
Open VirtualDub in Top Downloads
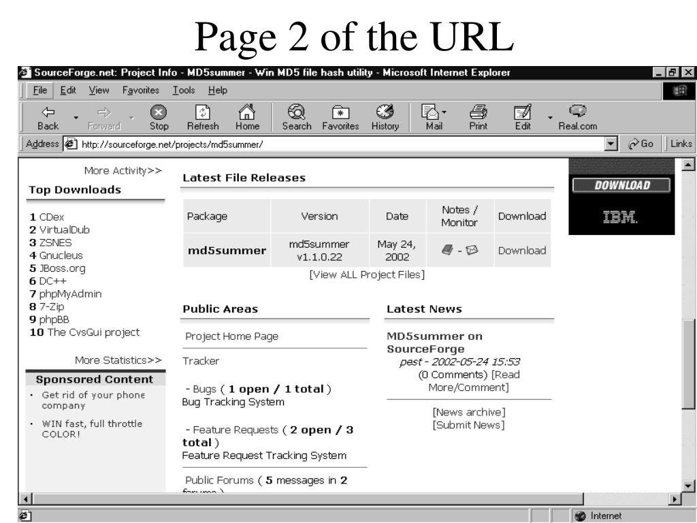pos(65,230)
